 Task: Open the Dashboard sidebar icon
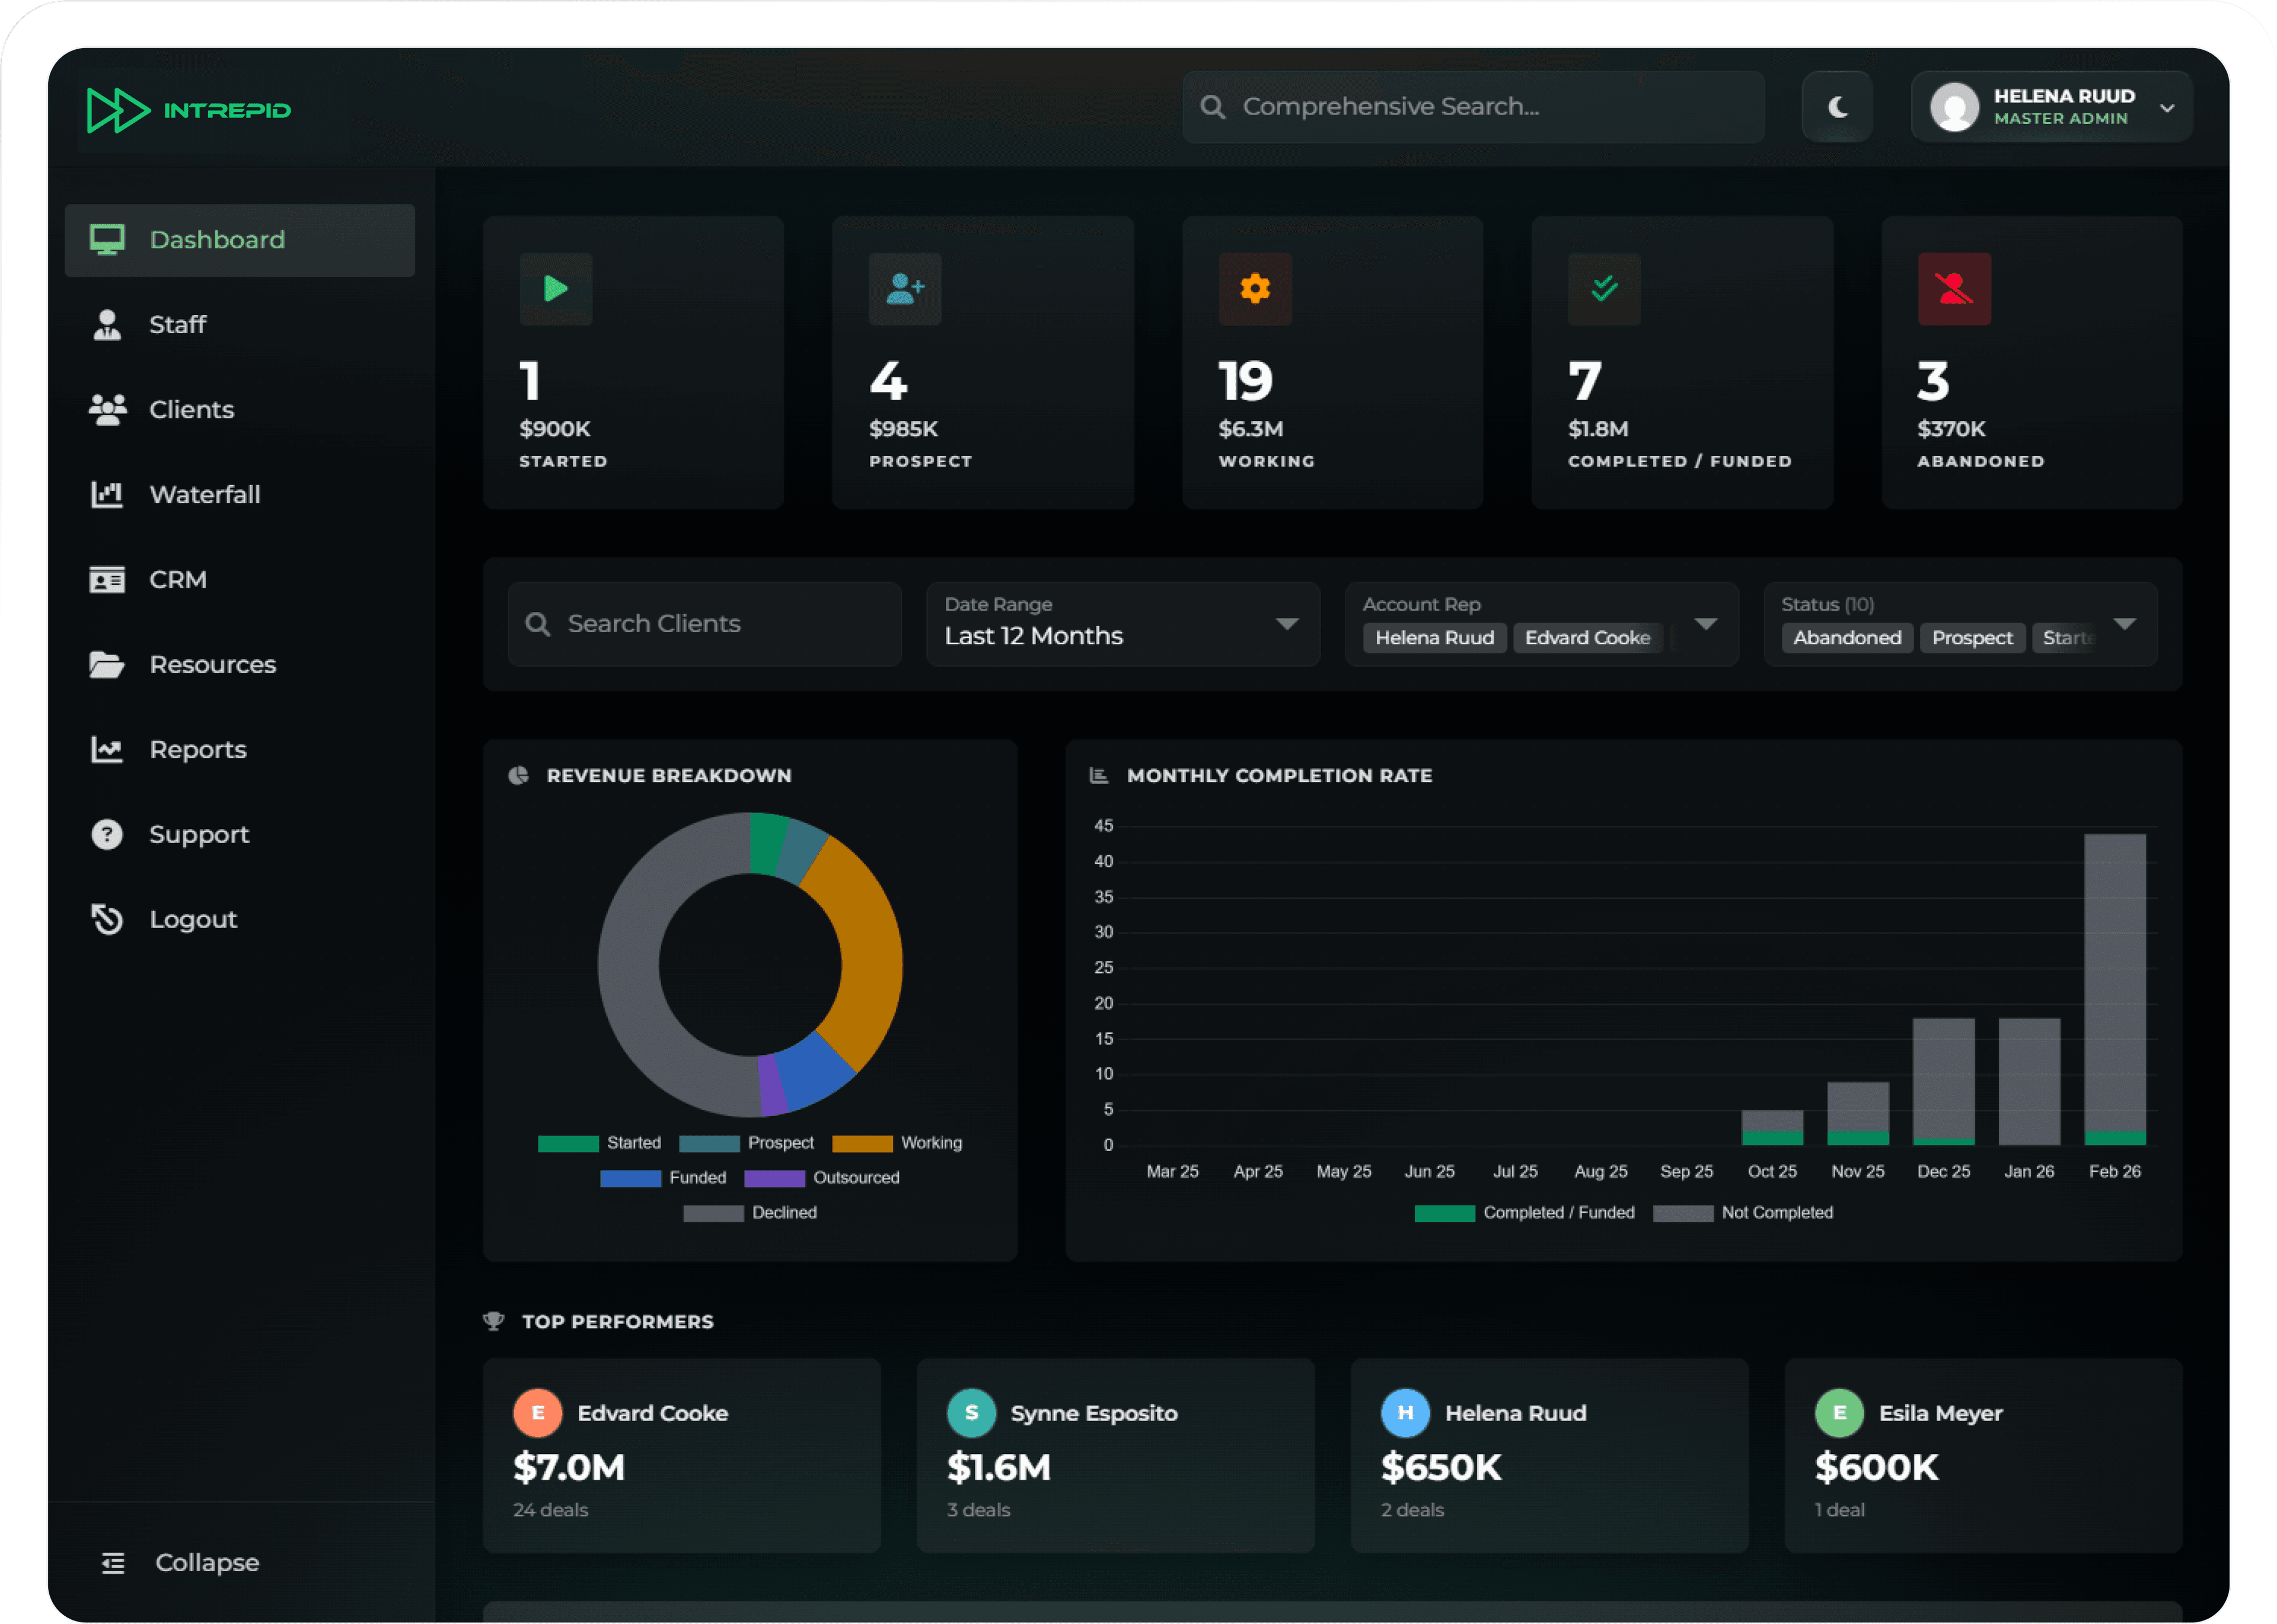point(107,239)
